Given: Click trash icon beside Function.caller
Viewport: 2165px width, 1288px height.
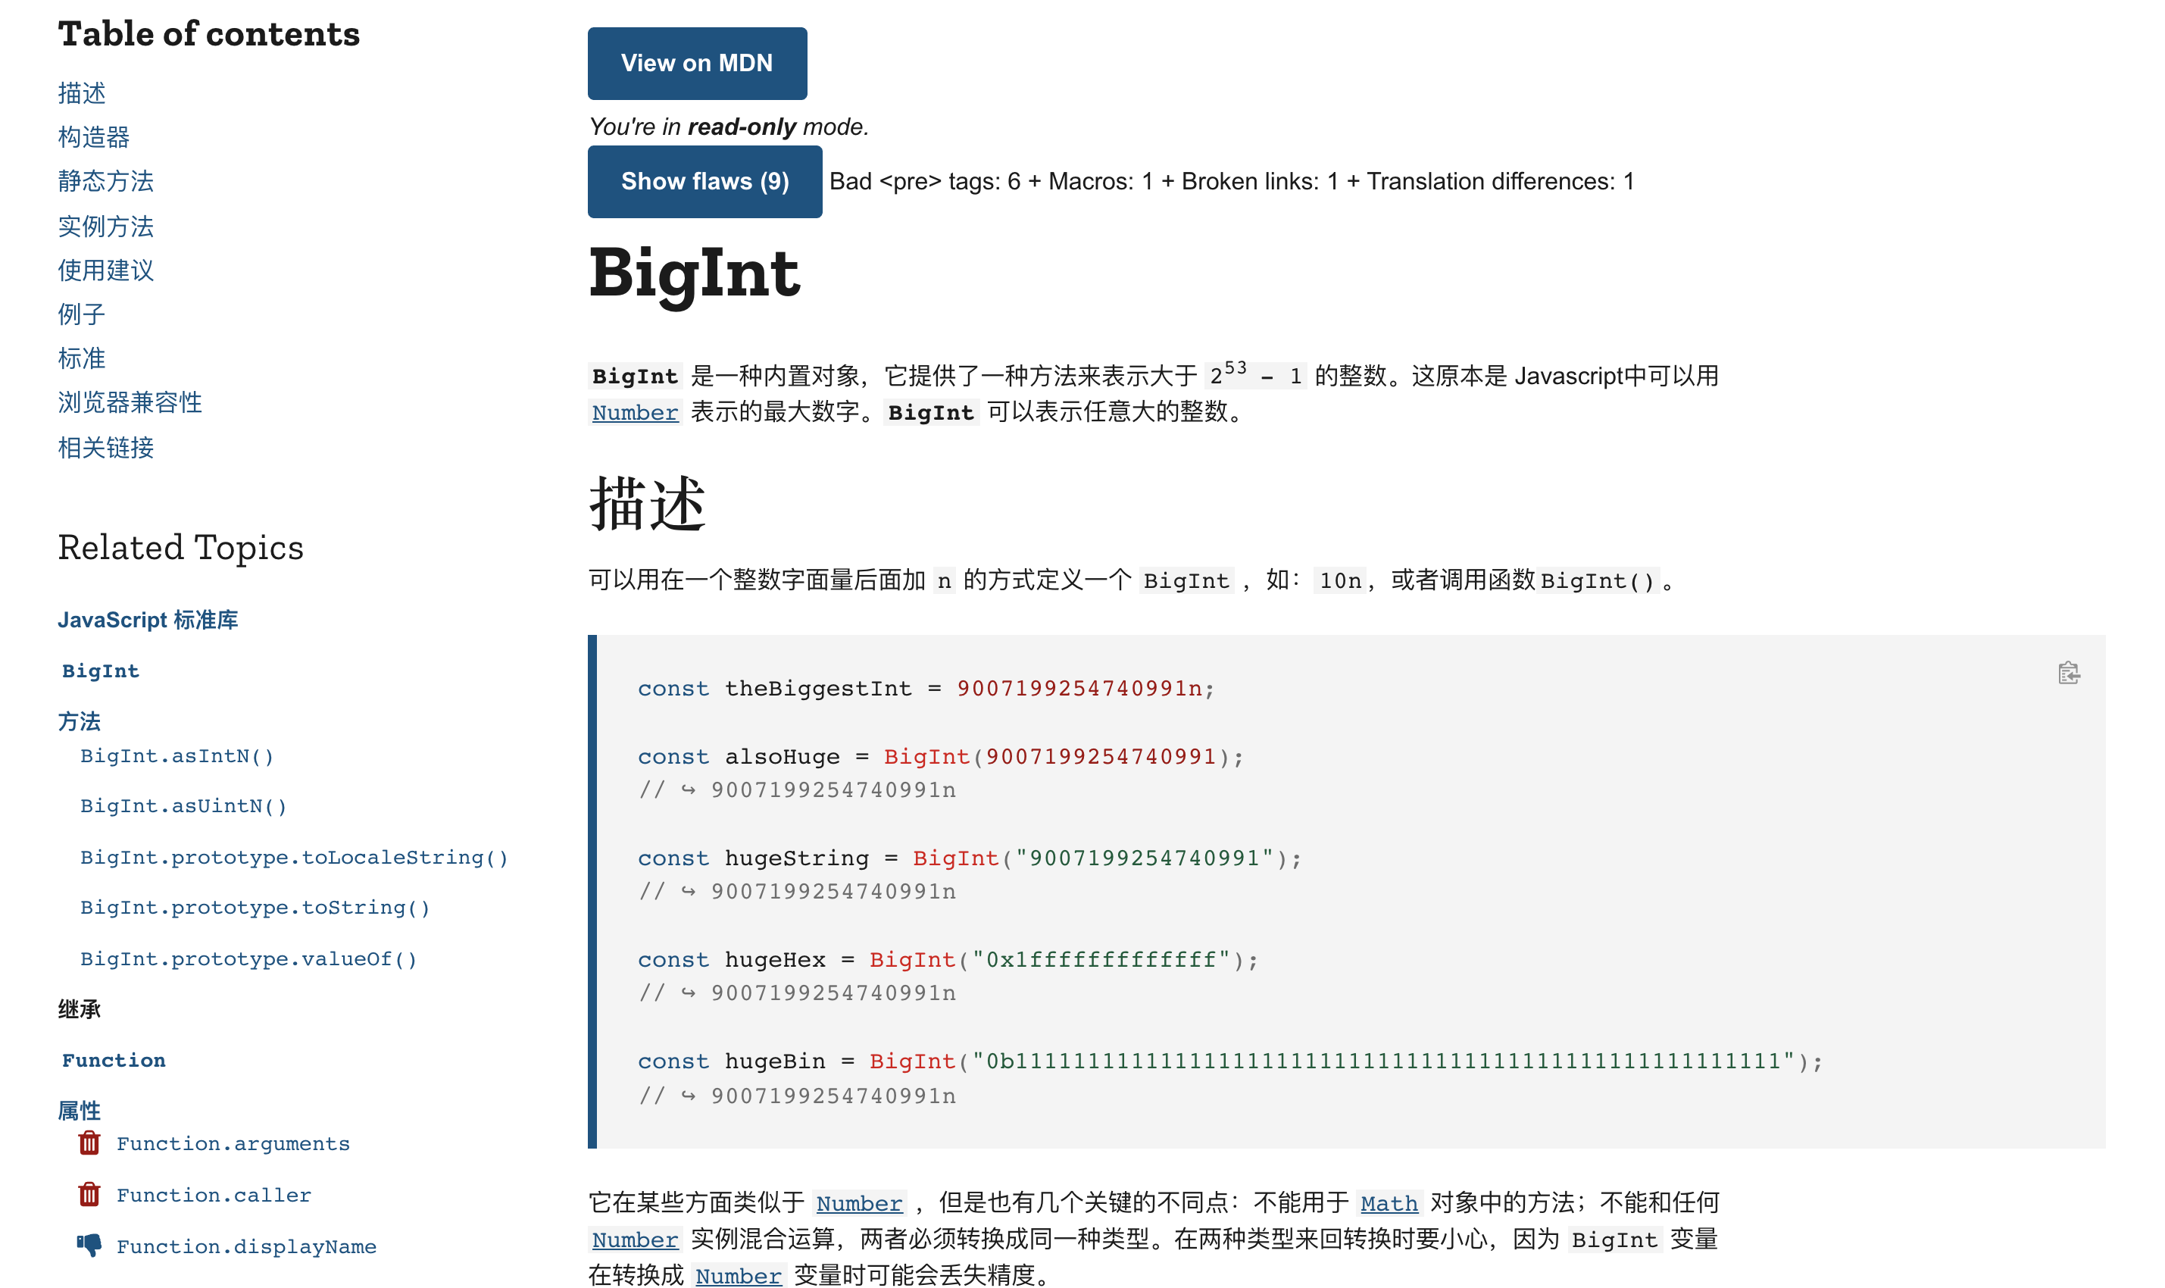Looking at the screenshot, I should coord(89,1194).
